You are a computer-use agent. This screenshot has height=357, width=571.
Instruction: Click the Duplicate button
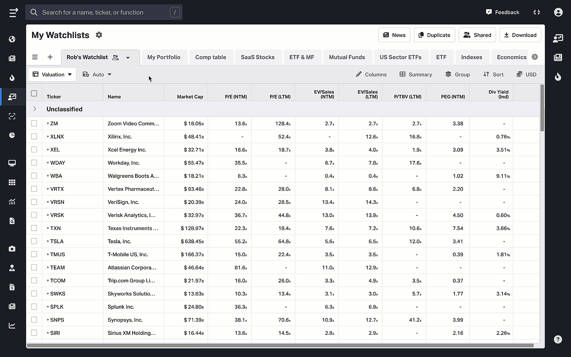point(435,35)
